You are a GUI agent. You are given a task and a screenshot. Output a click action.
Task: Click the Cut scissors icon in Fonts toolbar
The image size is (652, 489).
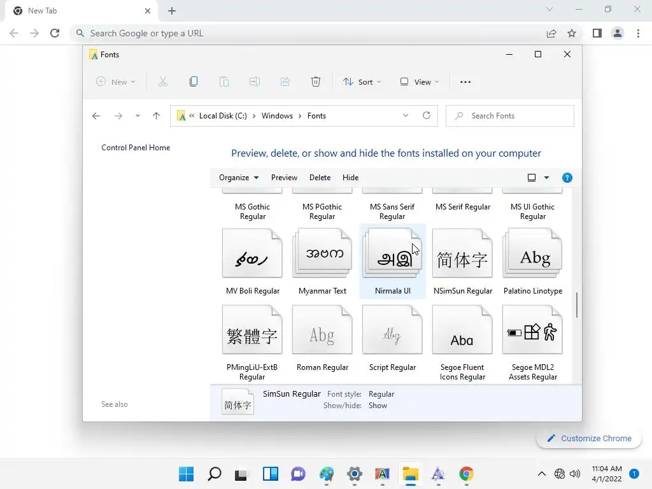(x=162, y=82)
